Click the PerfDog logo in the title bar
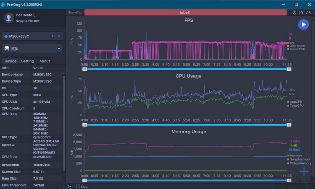Viewport: 315px width, 189px height. tap(3, 5)
